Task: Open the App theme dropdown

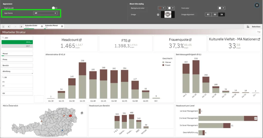Action: pos(45,13)
